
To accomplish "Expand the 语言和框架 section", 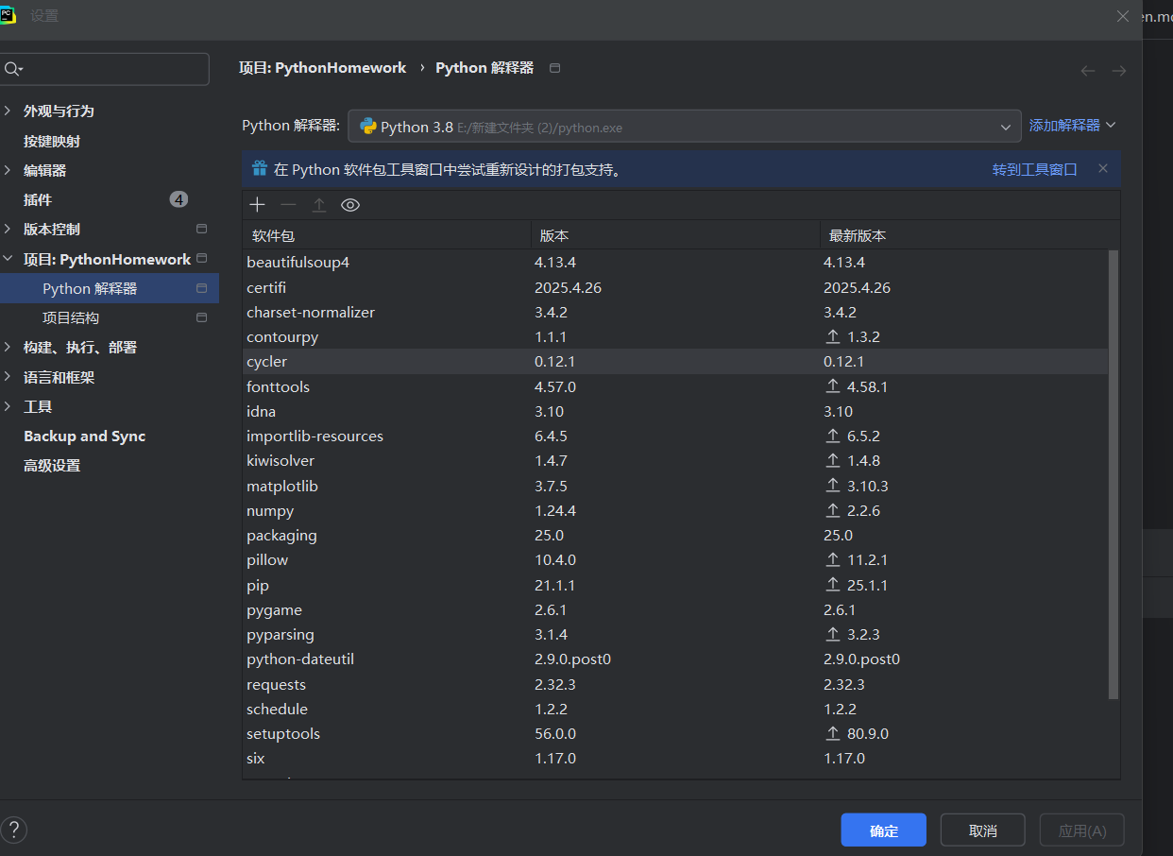I will [8, 377].
